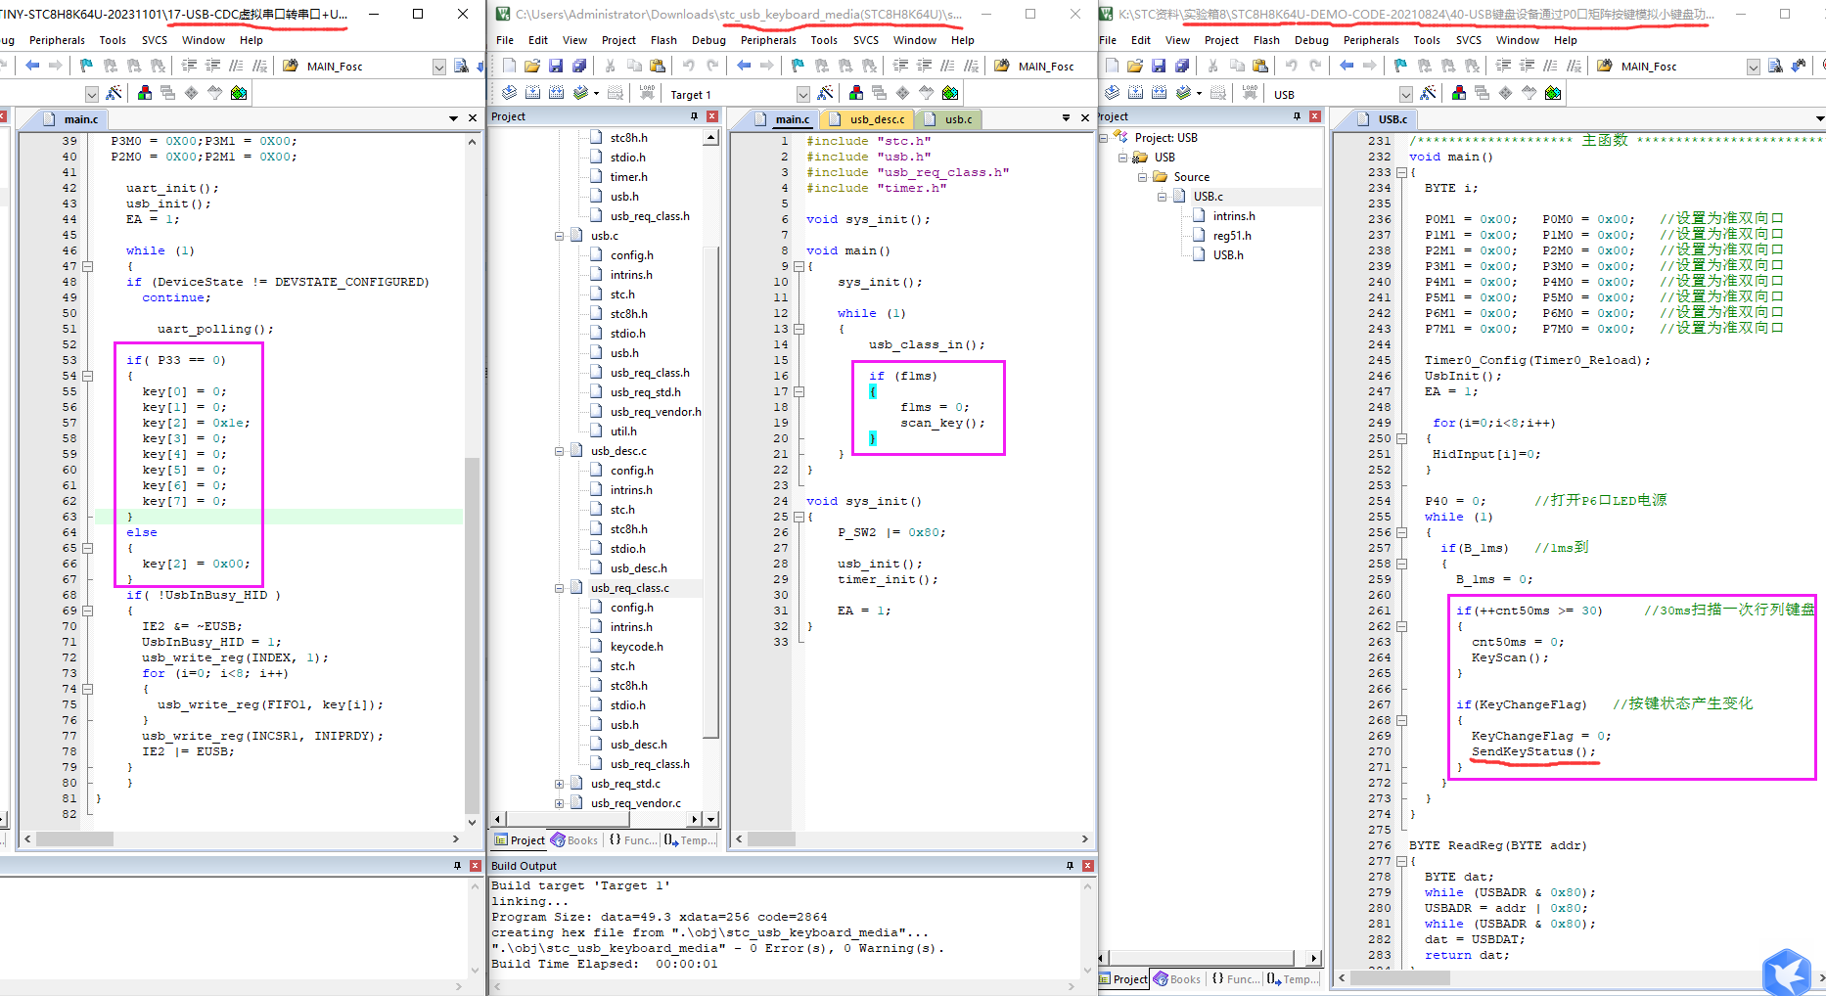The width and height of the screenshot is (1826, 996).
Task: Click the middle editor's horizontal scrollbar thumb
Action: pos(772,839)
